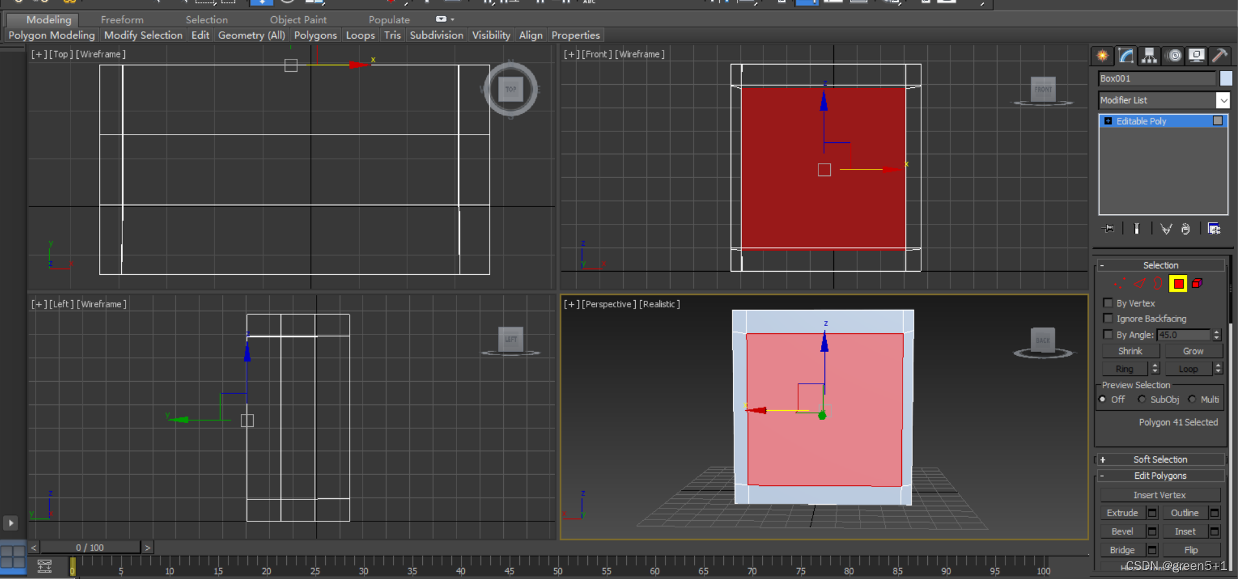Open Polygon Modeling ribbon panel
This screenshot has height=579, width=1238.
click(52, 35)
